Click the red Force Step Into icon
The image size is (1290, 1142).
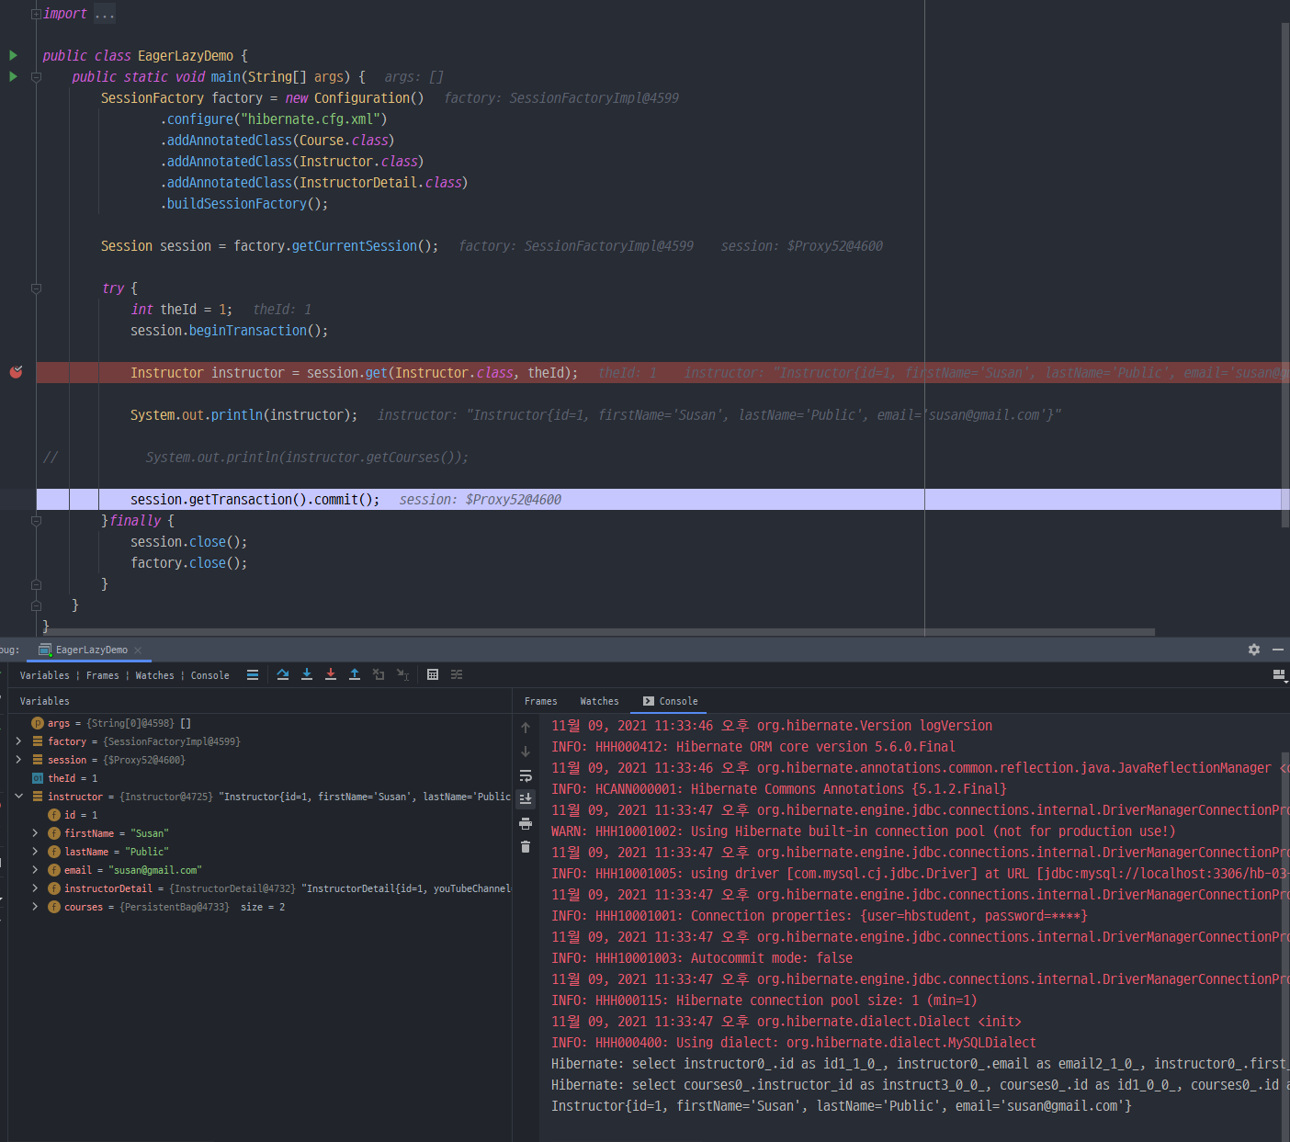(x=331, y=674)
